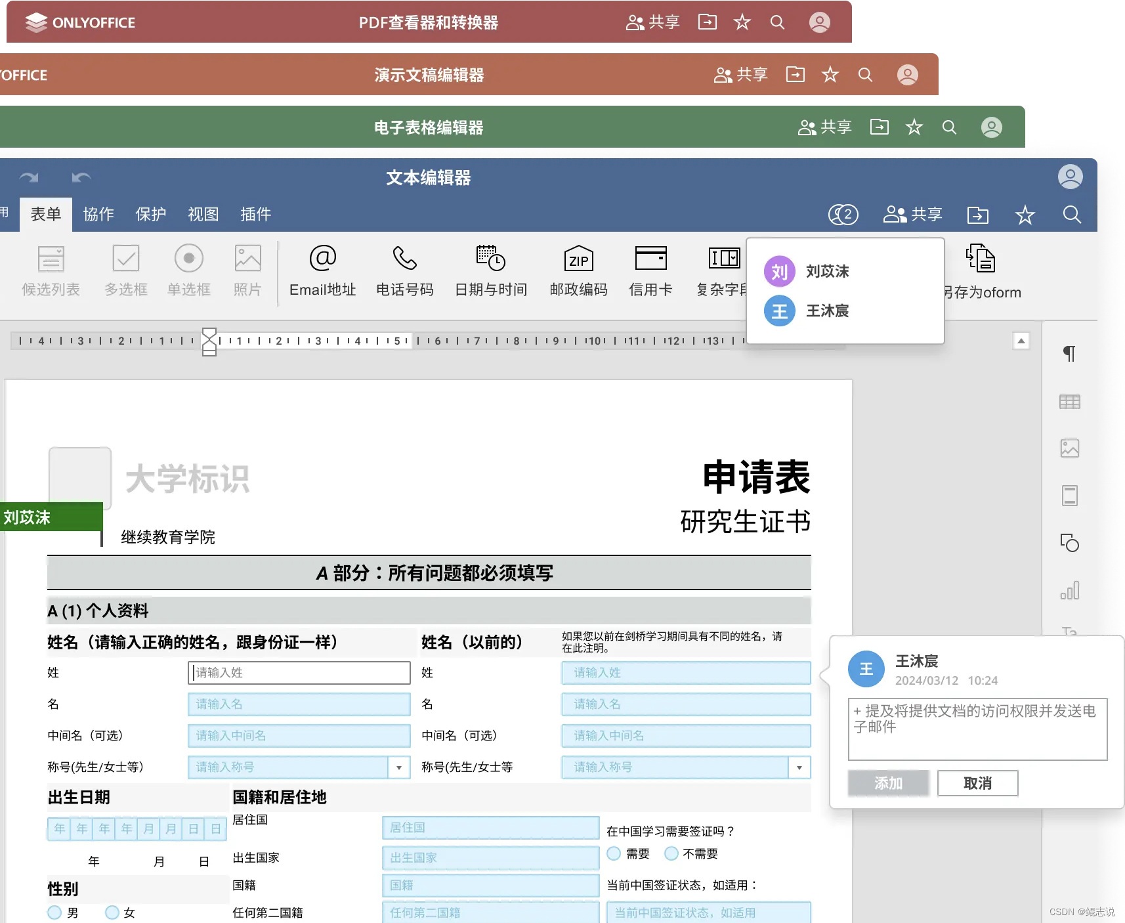
Task: Click the scroll up arrow button
Action: click(x=1021, y=341)
